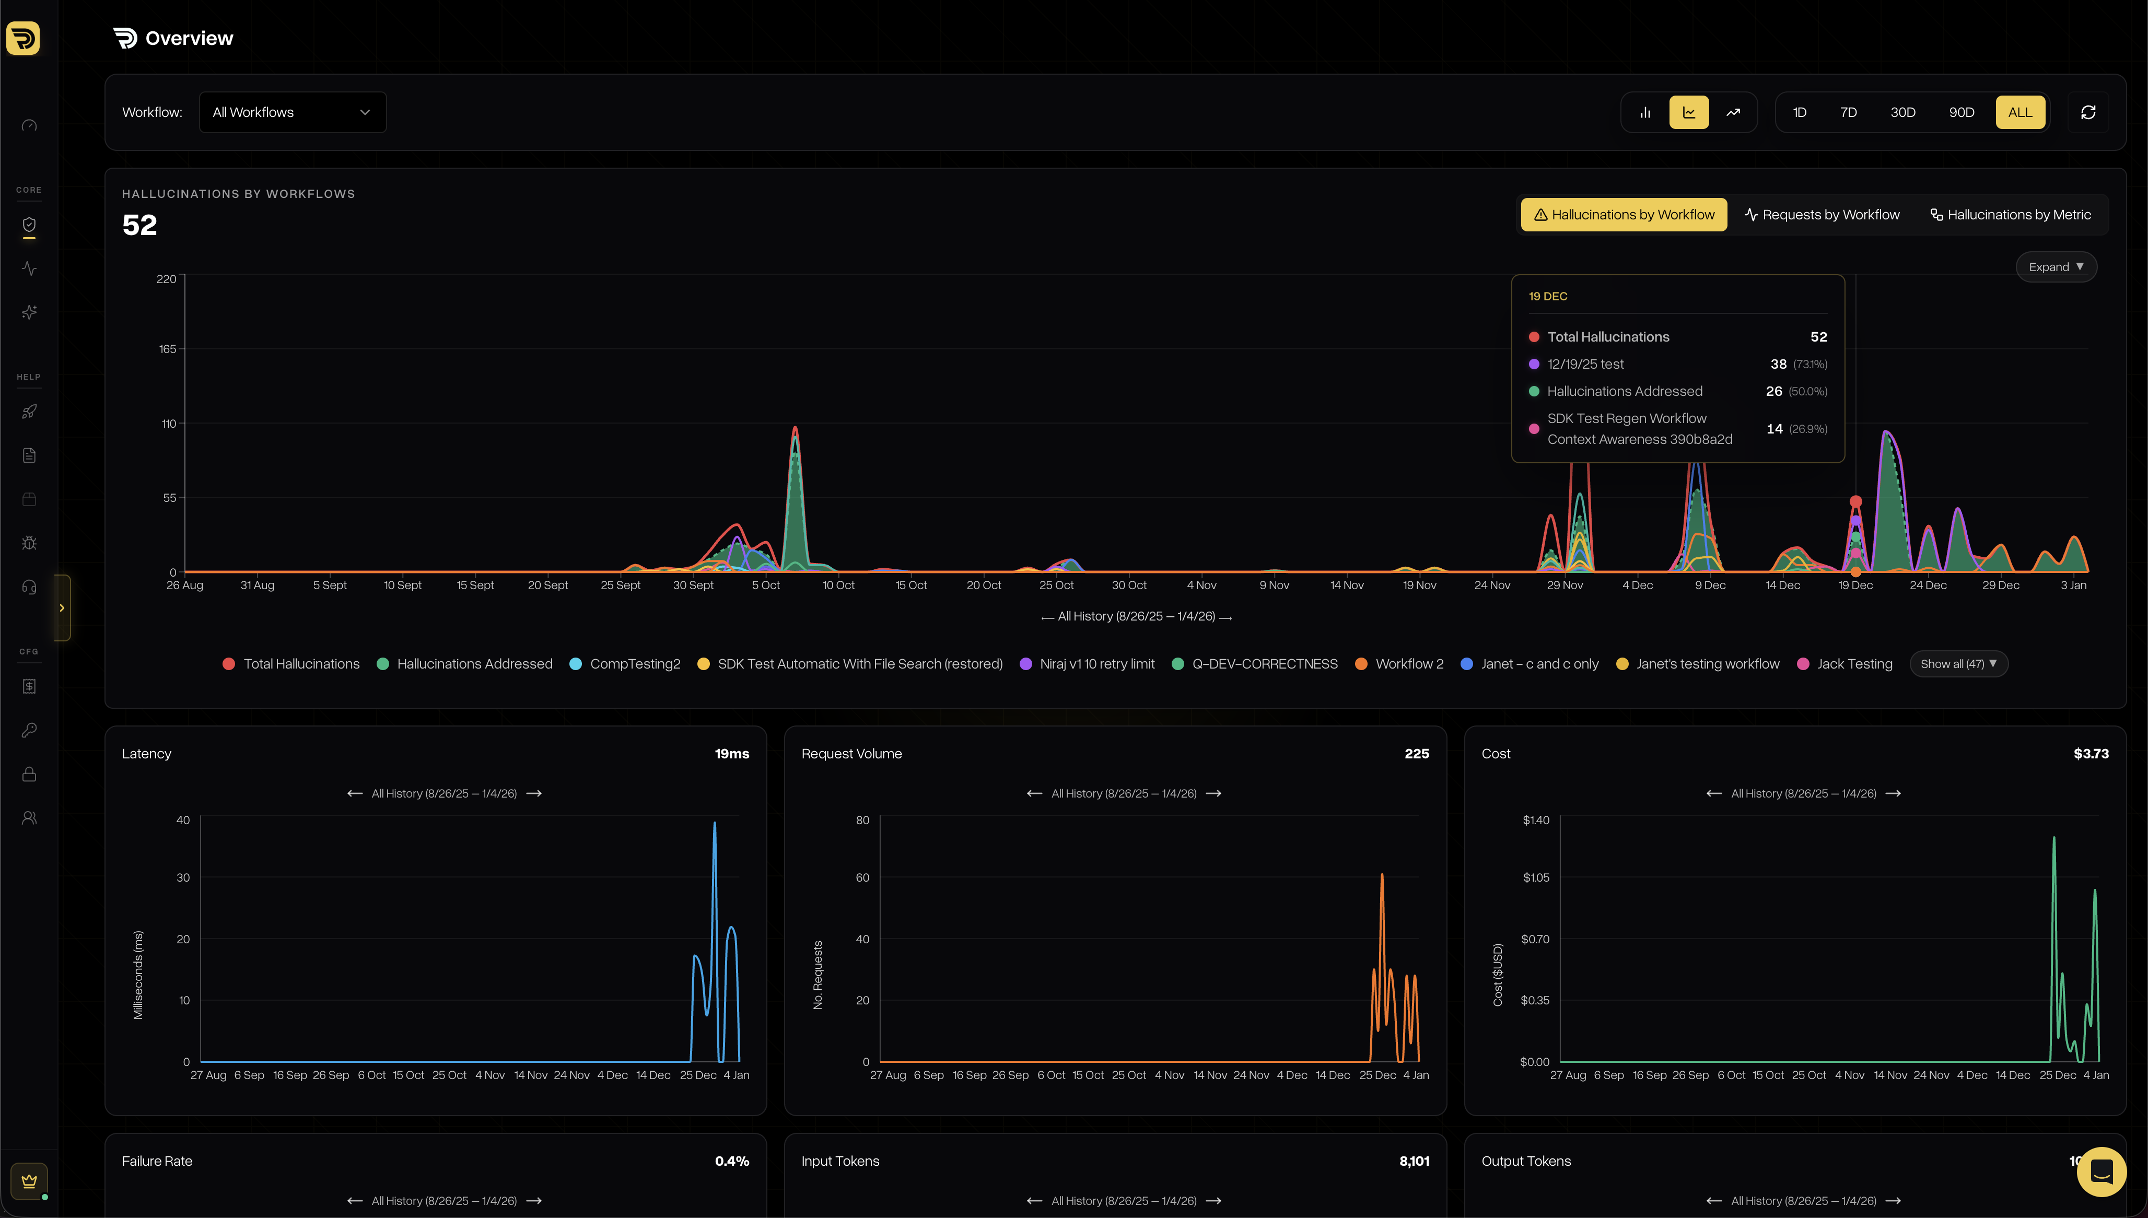Enable the trend line chart view
This screenshot has width=2148, height=1218.
pyautogui.click(x=1733, y=111)
